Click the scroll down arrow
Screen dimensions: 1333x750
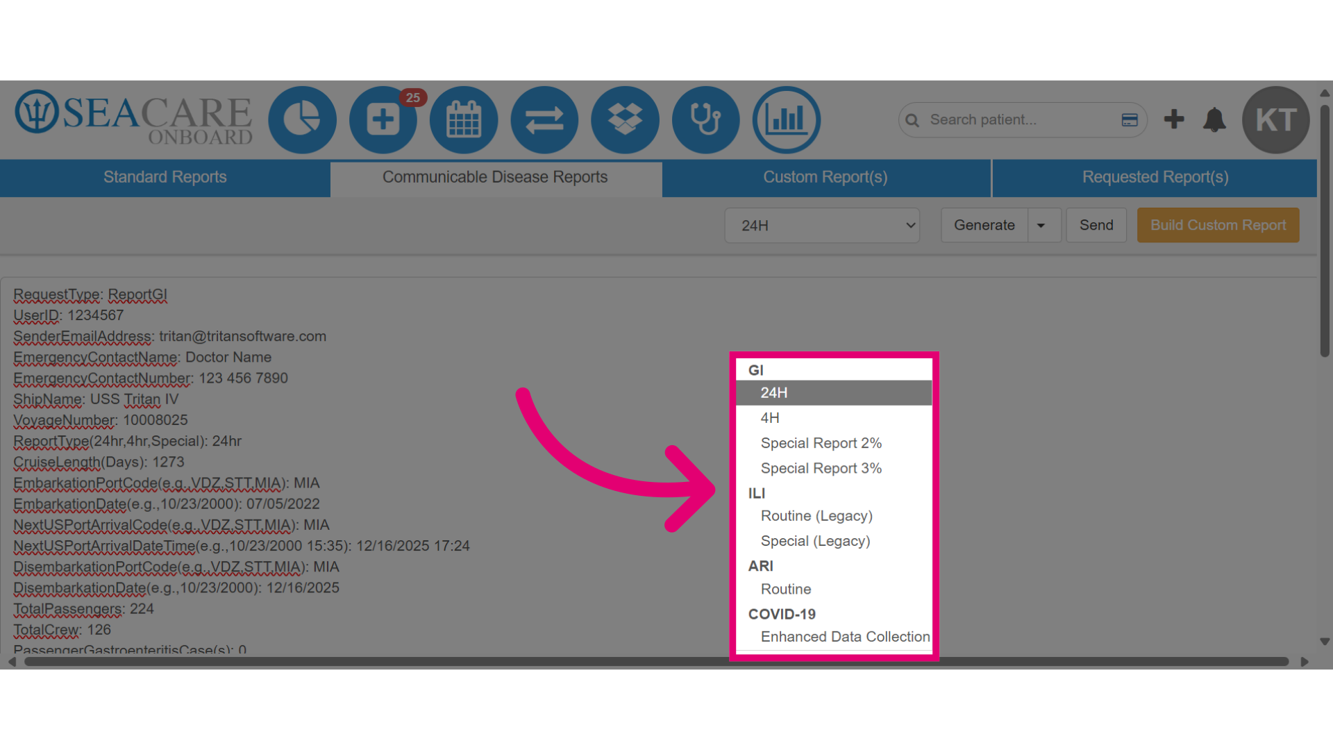point(1325,642)
